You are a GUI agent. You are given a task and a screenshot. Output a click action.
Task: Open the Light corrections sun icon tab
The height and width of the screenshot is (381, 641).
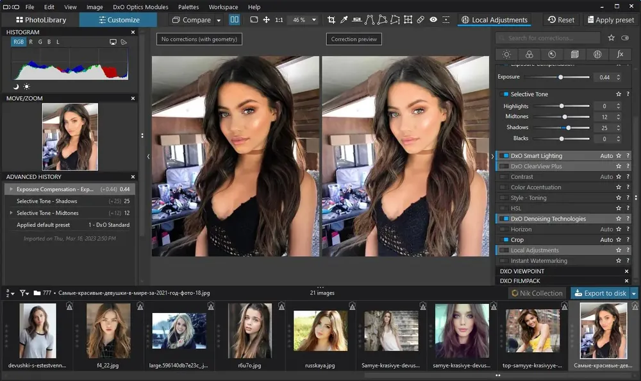(x=506, y=54)
